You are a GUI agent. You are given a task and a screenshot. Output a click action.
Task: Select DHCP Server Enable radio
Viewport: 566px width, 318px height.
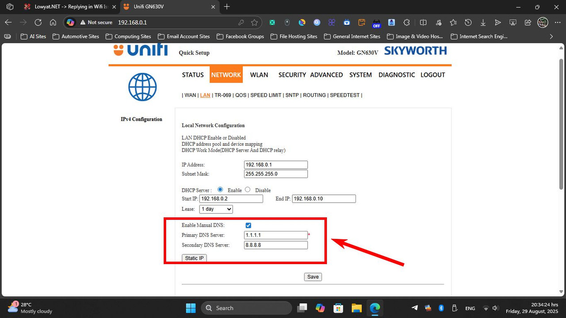(220, 189)
